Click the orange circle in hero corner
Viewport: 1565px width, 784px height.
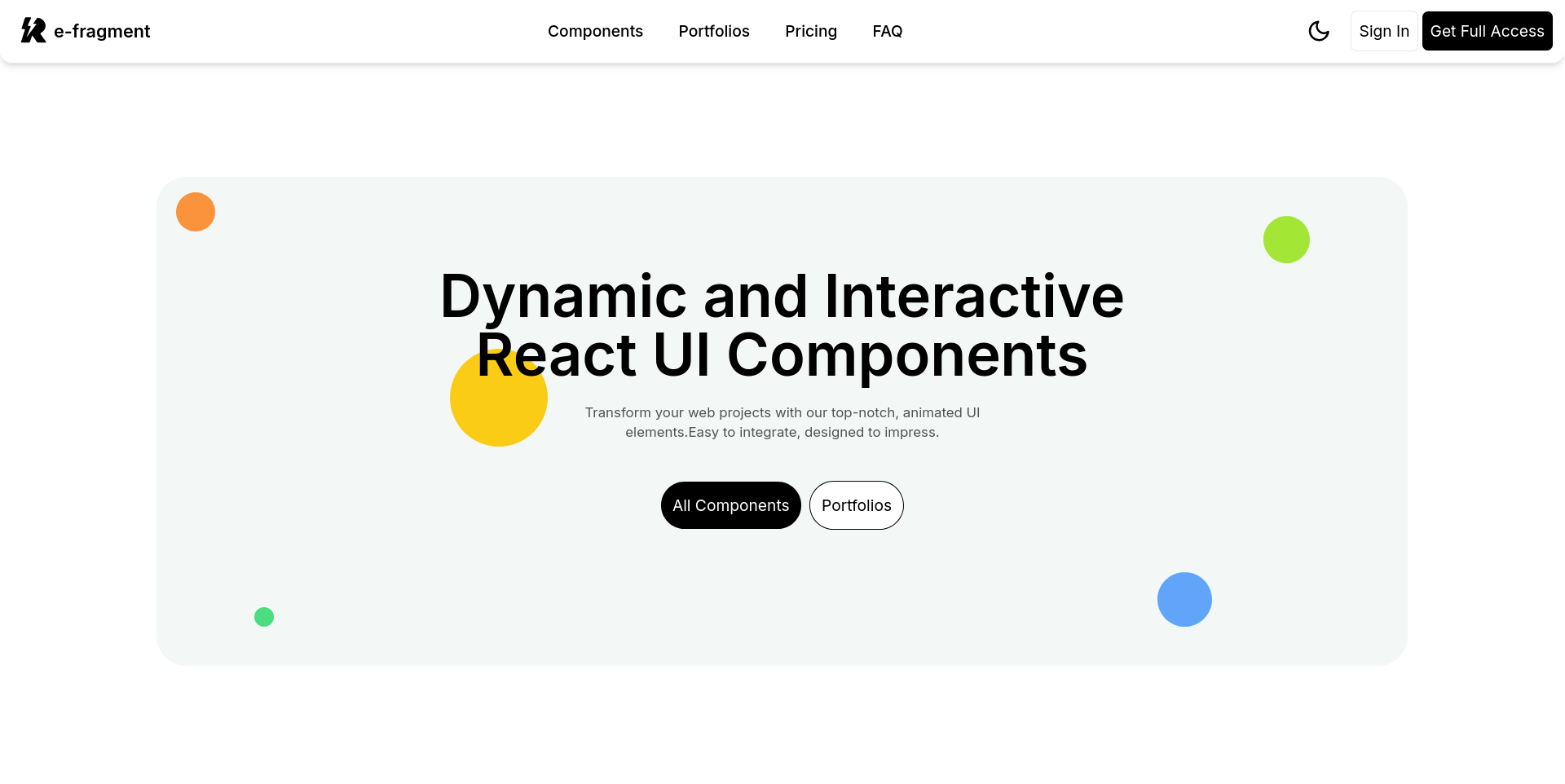pos(196,212)
